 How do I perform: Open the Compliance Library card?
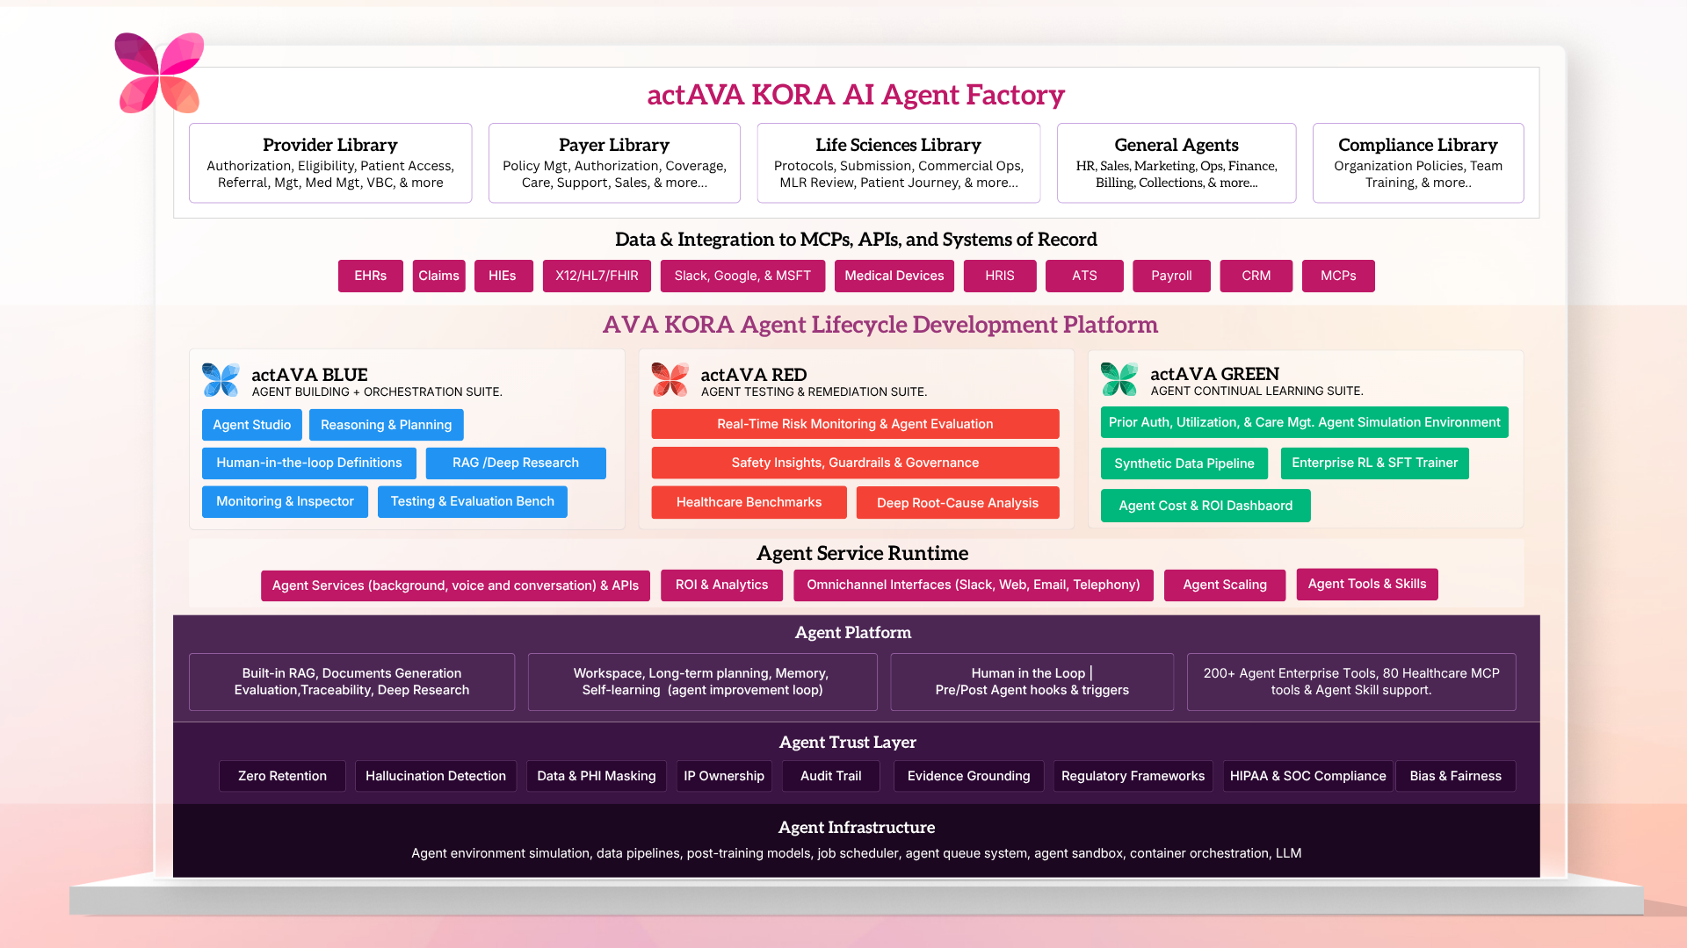tap(1417, 163)
